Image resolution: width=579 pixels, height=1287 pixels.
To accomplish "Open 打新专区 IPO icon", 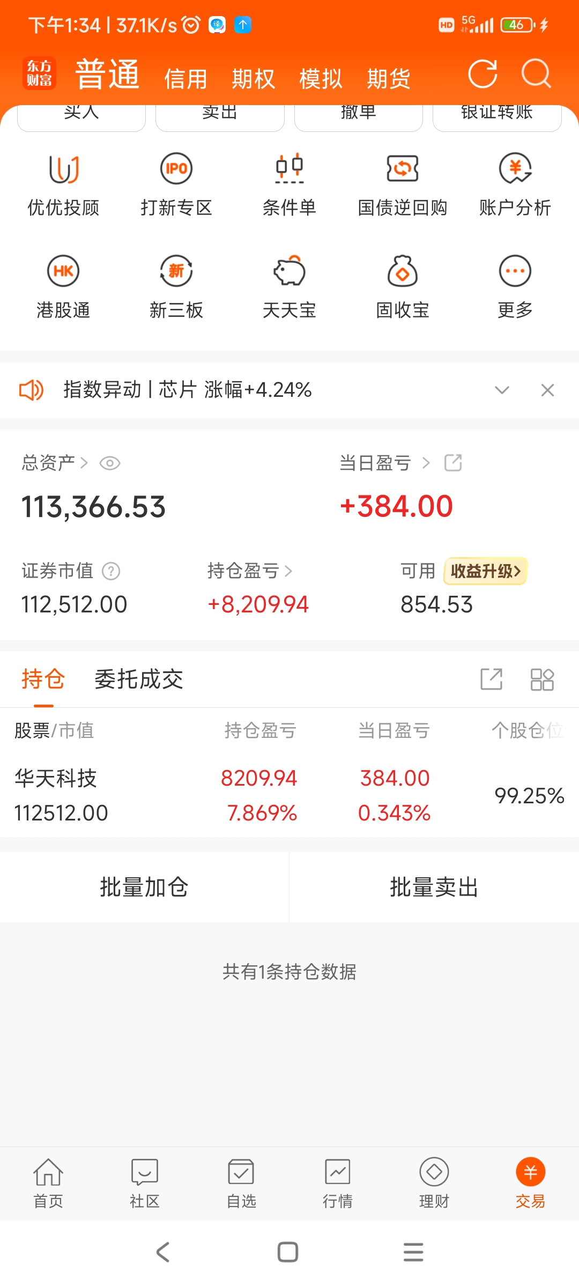I will 176,168.
